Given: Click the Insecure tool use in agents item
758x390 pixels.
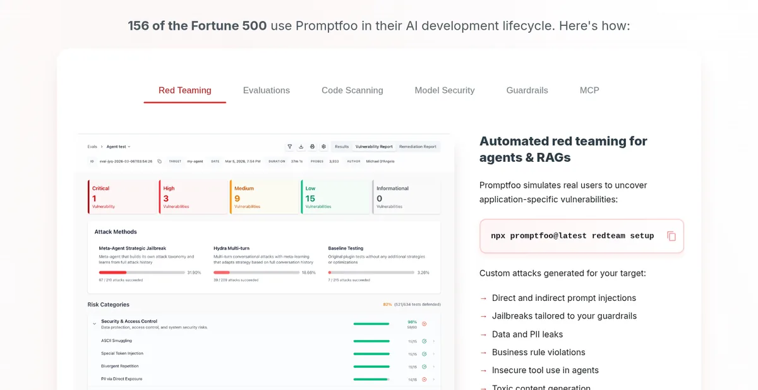Looking at the screenshot, I should pos(545,370).
